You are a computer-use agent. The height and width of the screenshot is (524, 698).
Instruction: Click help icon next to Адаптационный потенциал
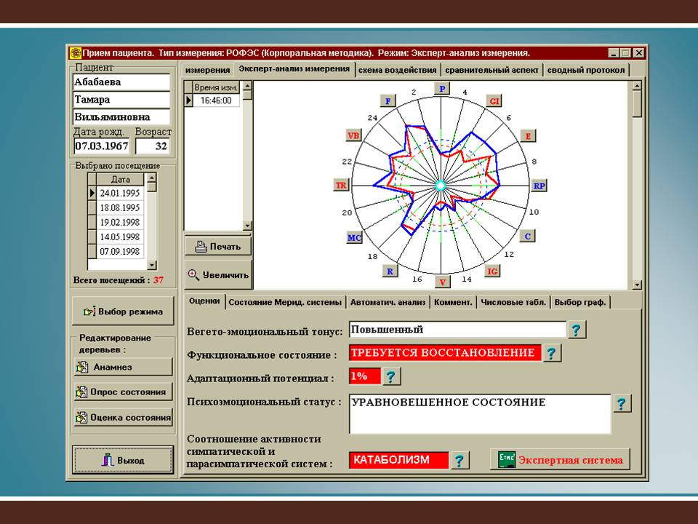[x=391, y=376]
